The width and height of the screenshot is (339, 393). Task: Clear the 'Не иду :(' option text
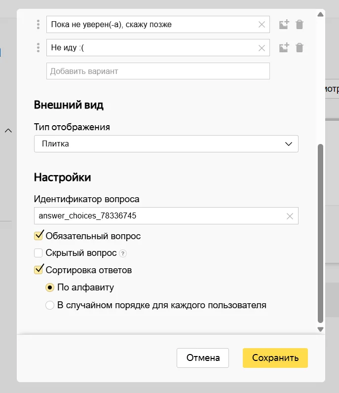point(262,48)
